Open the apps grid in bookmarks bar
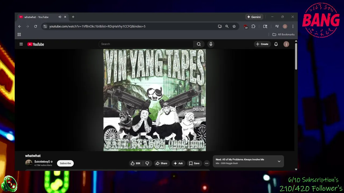The width and height of the screenshot is (344, 193). pyautogui.click(x=19, y=35)
